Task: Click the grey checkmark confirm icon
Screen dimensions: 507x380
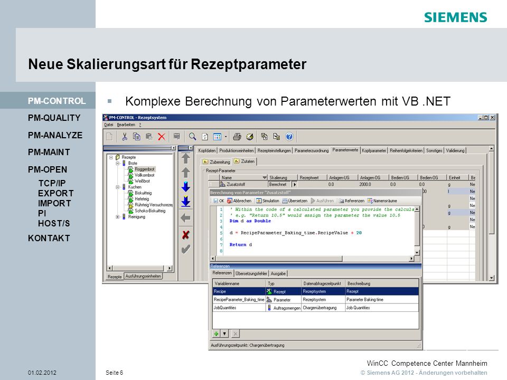Action: tap(185, 249)
